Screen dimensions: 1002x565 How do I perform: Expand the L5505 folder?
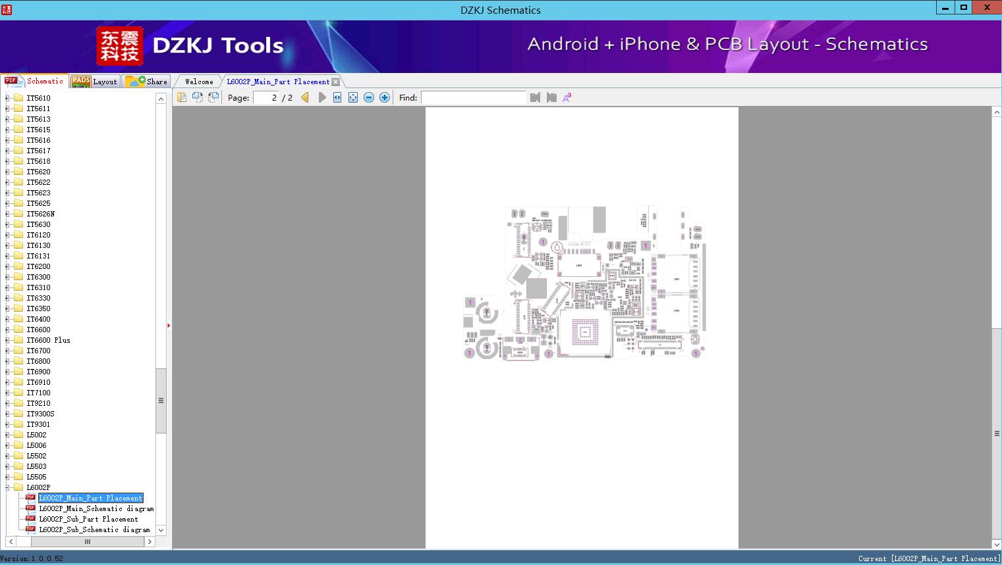pyautogui.click(x=7, y=477)
